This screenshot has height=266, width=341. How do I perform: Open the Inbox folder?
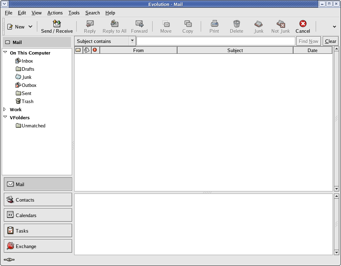(x=27, y=61)
